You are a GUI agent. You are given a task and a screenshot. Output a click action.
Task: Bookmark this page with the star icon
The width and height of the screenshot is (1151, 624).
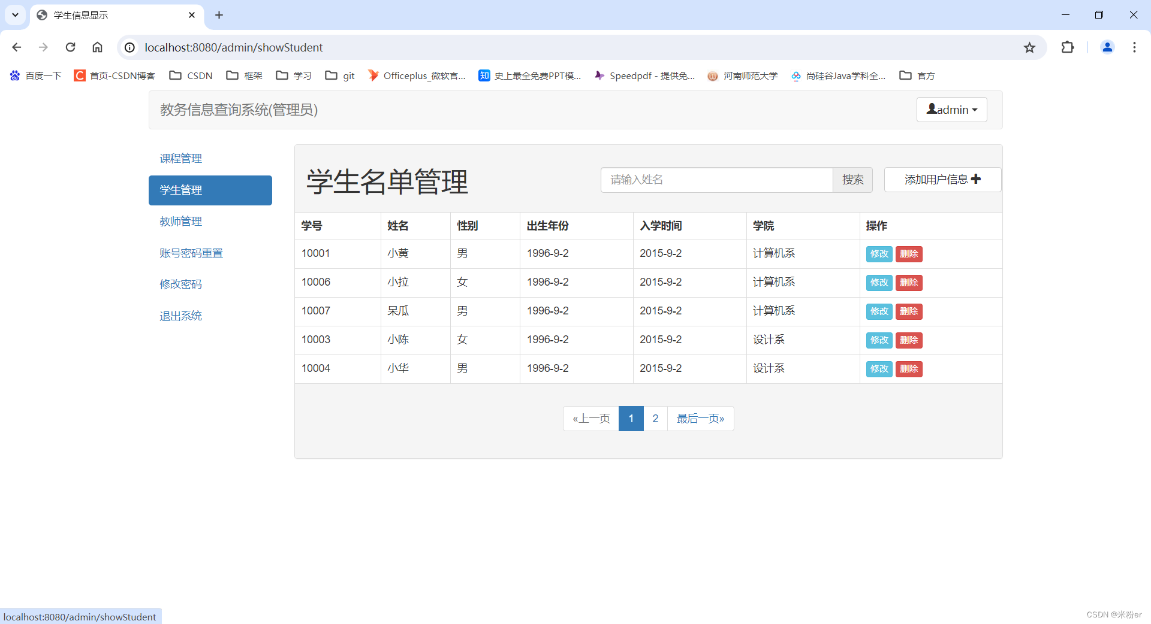click(x=1029, y=47)
